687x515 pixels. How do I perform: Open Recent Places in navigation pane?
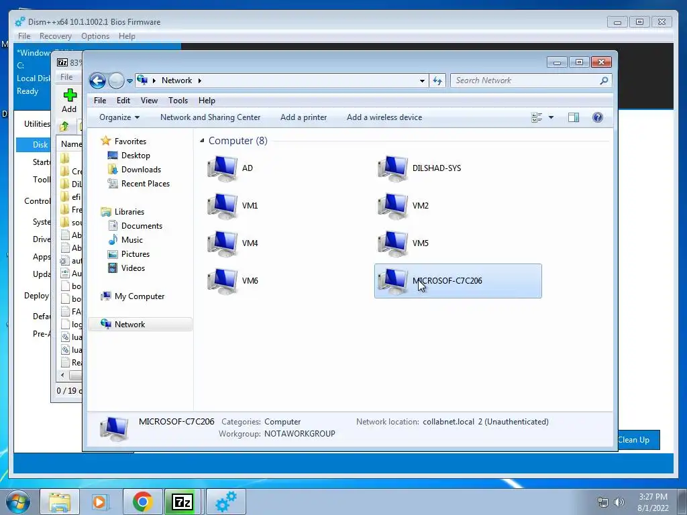click(x=146, y=184)
